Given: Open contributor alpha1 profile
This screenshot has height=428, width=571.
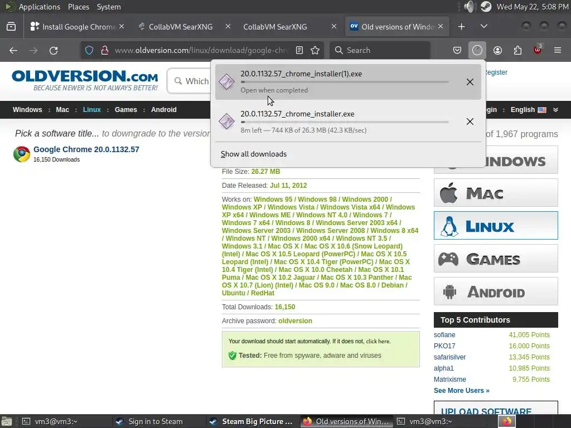Looking at the screenshot, I should coord(443,368).
